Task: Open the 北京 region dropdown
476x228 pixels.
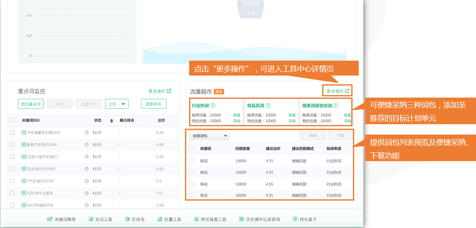Action: point(117,104)
